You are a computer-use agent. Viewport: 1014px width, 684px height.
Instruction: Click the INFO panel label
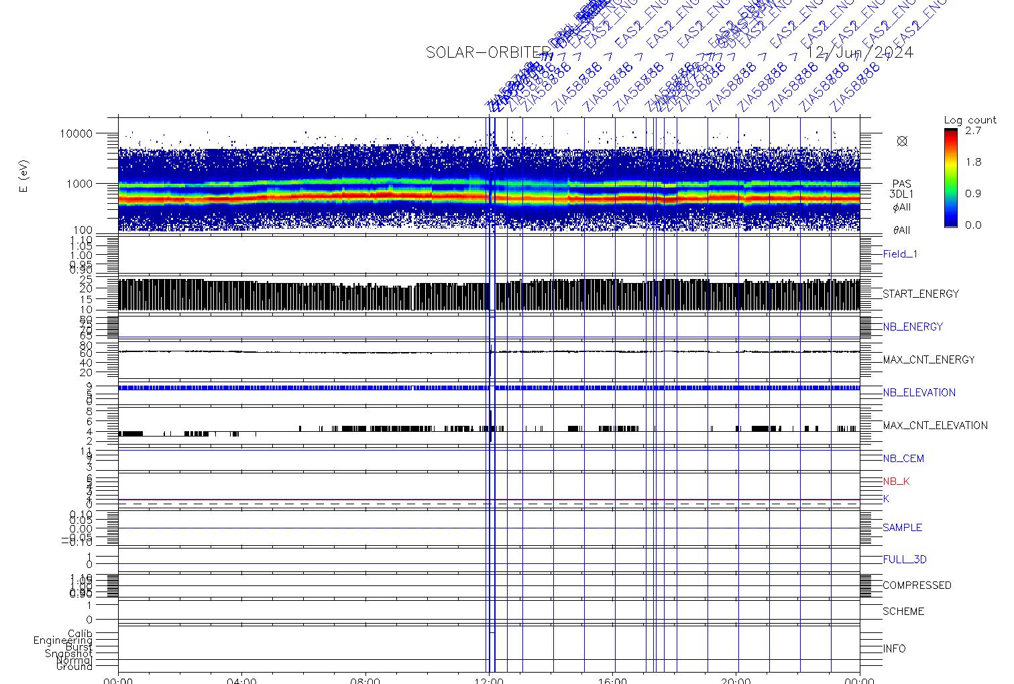tap(894, 648)
